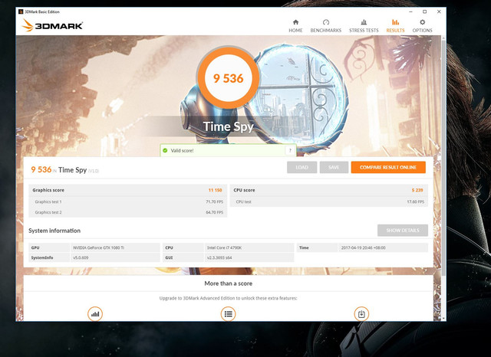Screen dimensions: 491x357
Task: Click Show Details for system information
Action: pyautogui.click(x=402, y=230)
